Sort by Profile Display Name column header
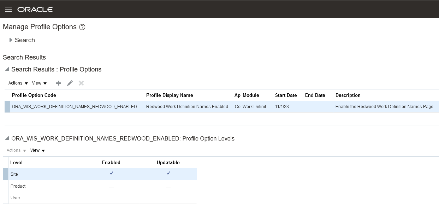This screenshot has width=439, height=206. point(170,95)
